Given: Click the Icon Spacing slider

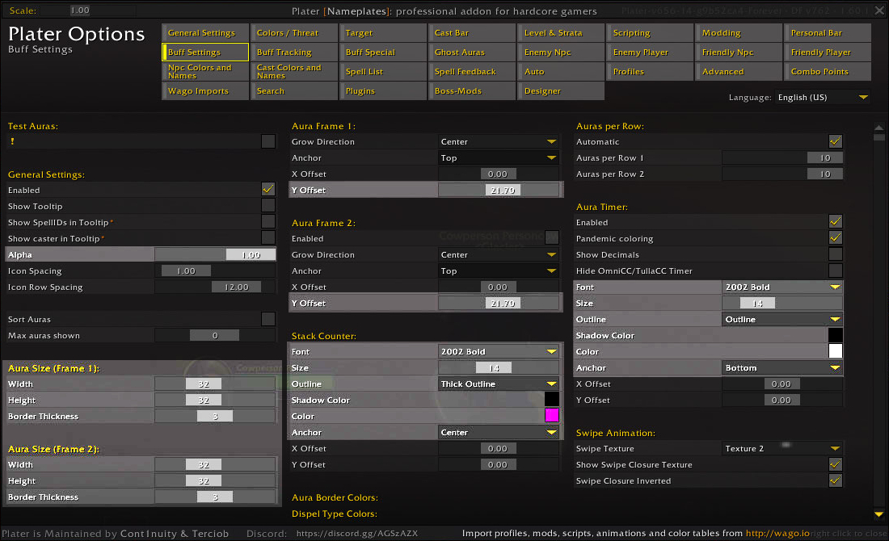Looking at the screenshot, I should pyautogui.click(x=216, y=270).
